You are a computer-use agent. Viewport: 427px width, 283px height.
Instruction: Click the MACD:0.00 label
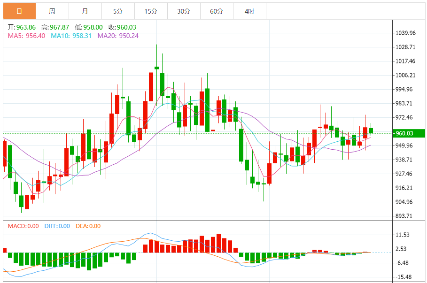pos(23,226)
